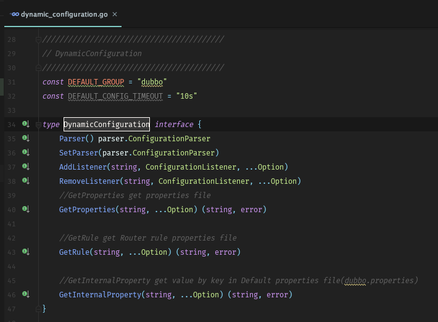This screenshot has height=322, width=438.
Task: Click the //GetProperties get properties file comment
Action: pos(135,196)
